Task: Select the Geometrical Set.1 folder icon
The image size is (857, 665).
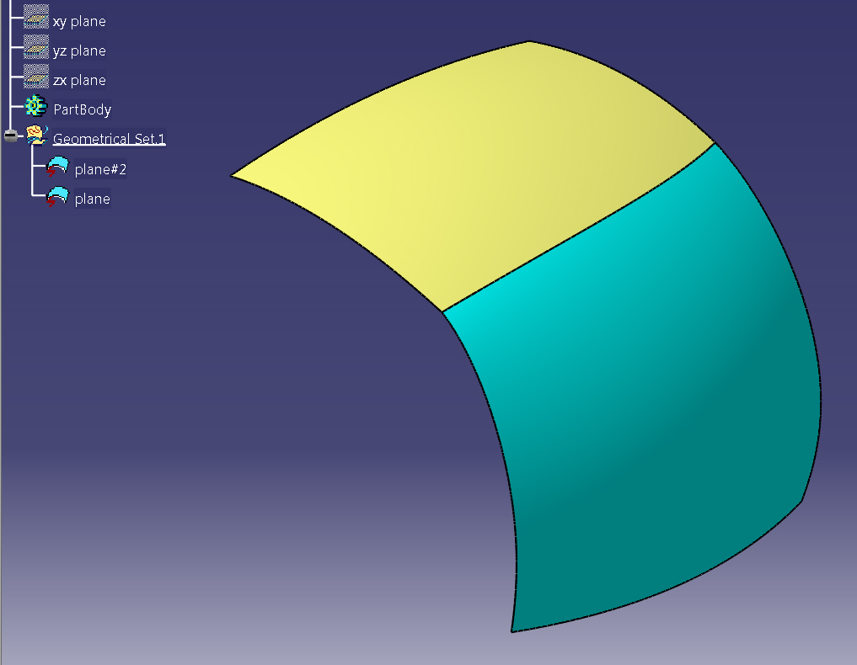Action: [x=36, y=136]
